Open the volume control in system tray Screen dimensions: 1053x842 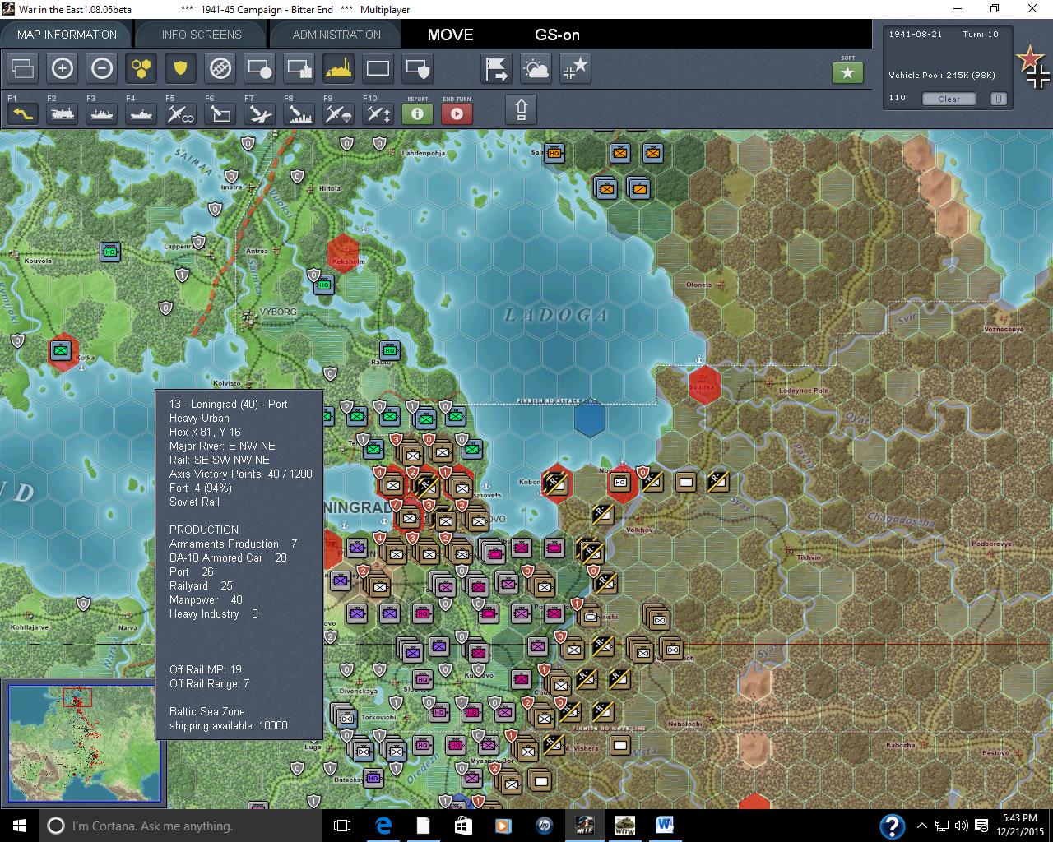coord(960,826)
